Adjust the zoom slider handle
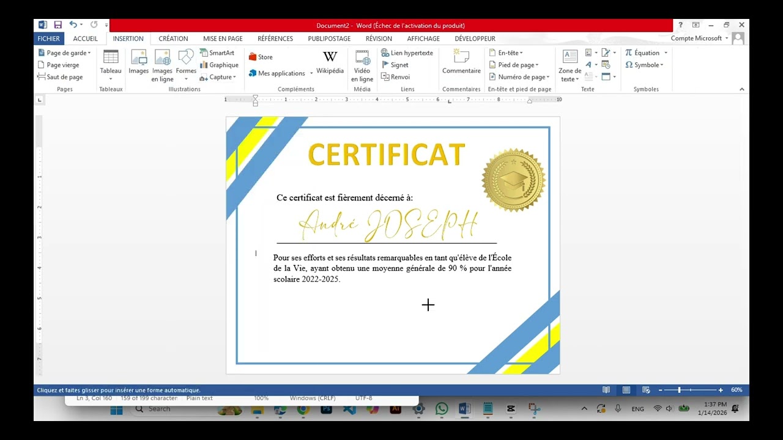 pyautogui.click(x=679, y=390)
